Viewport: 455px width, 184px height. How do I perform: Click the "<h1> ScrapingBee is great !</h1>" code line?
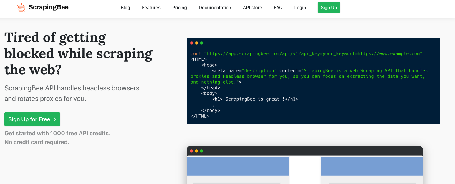(255, 99)
